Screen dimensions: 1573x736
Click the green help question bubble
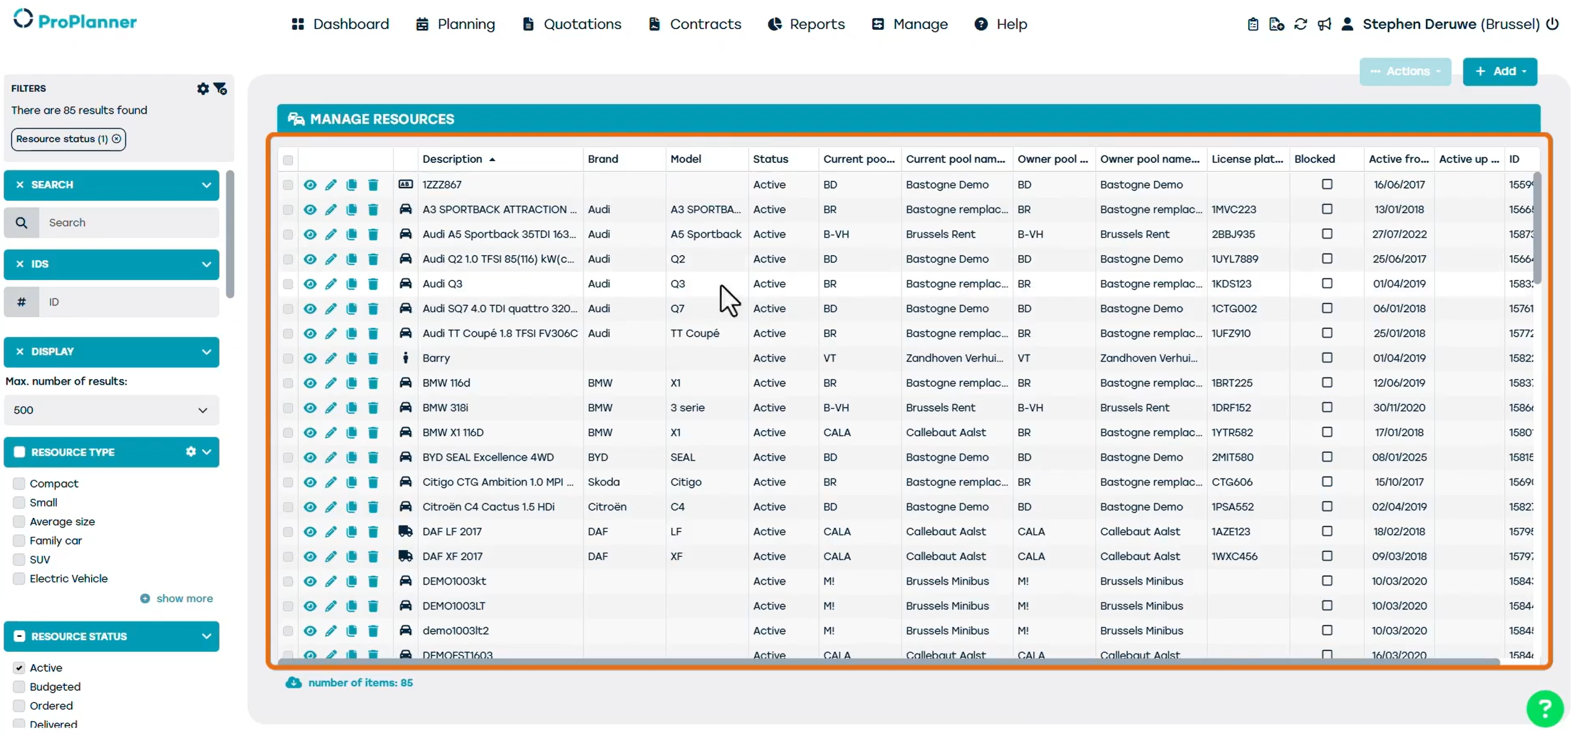[x=1544, y=708]
